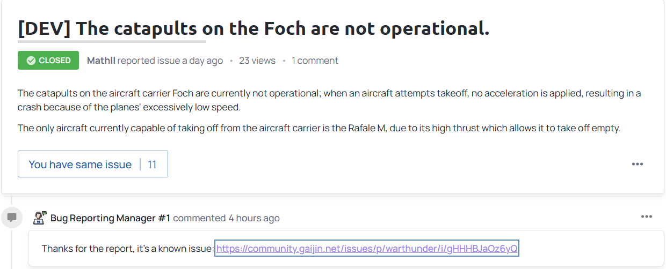Open the three-dot menu on the comment
This screenshot has height=269, width=666.
tap(647, 216)
